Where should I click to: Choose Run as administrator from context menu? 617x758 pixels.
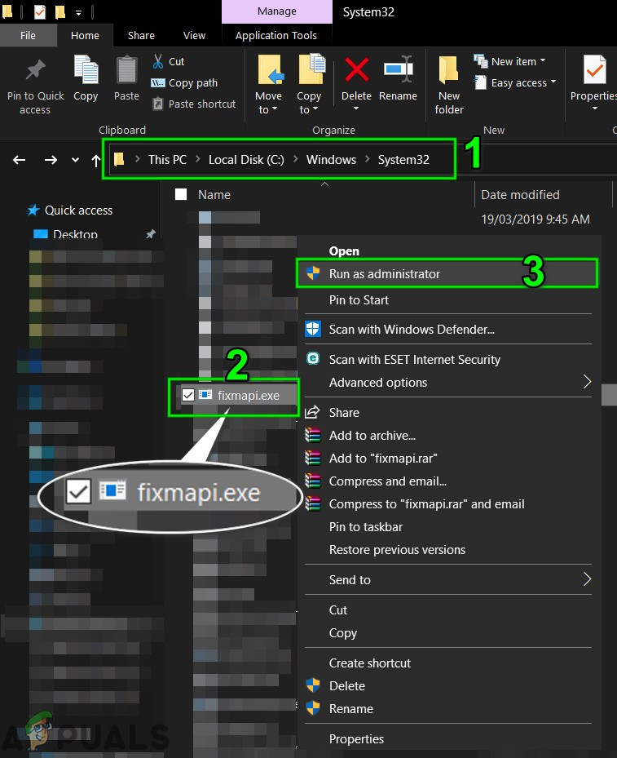447,273
